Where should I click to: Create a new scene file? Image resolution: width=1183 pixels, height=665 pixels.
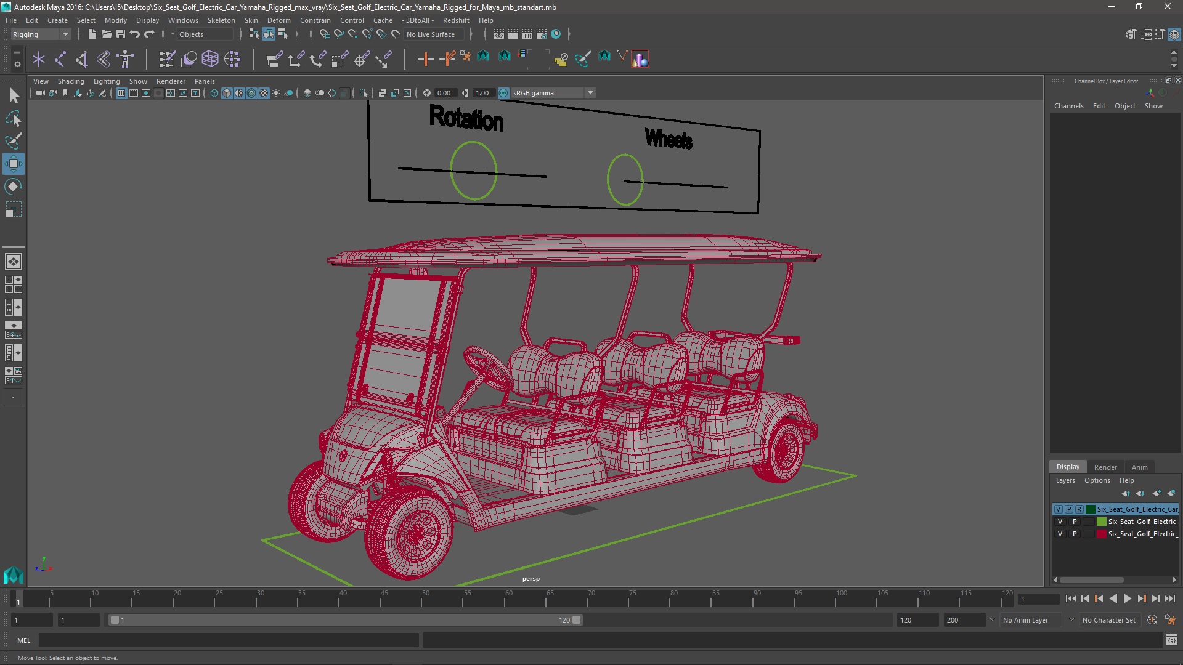(92, 34)
